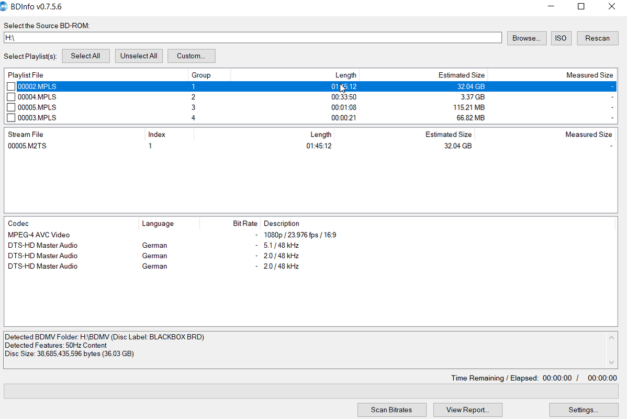Click the Disc Size log line
Viewport: 627px width, 419px height.
pos(69,354)
